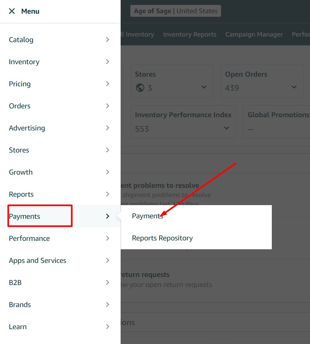Viewport: 310px width, 344px height.
Task: Open the Stores card dropdown
Action: point(204,88)
